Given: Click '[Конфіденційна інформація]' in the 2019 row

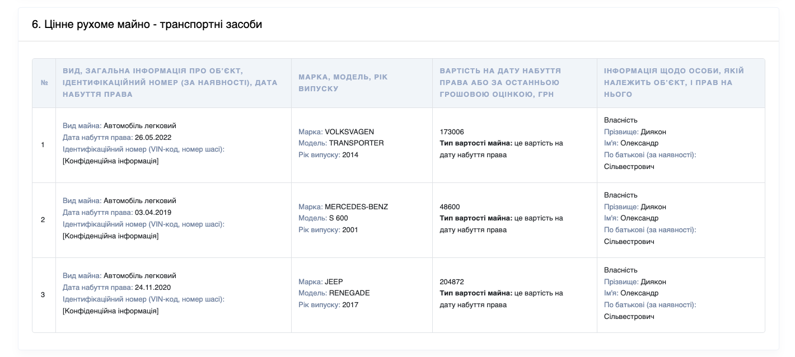Looking at the screenshot, I should click(111, 236).
